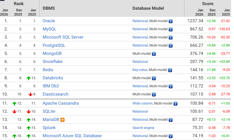Open the Snowflake link

(x=52, y=62)
